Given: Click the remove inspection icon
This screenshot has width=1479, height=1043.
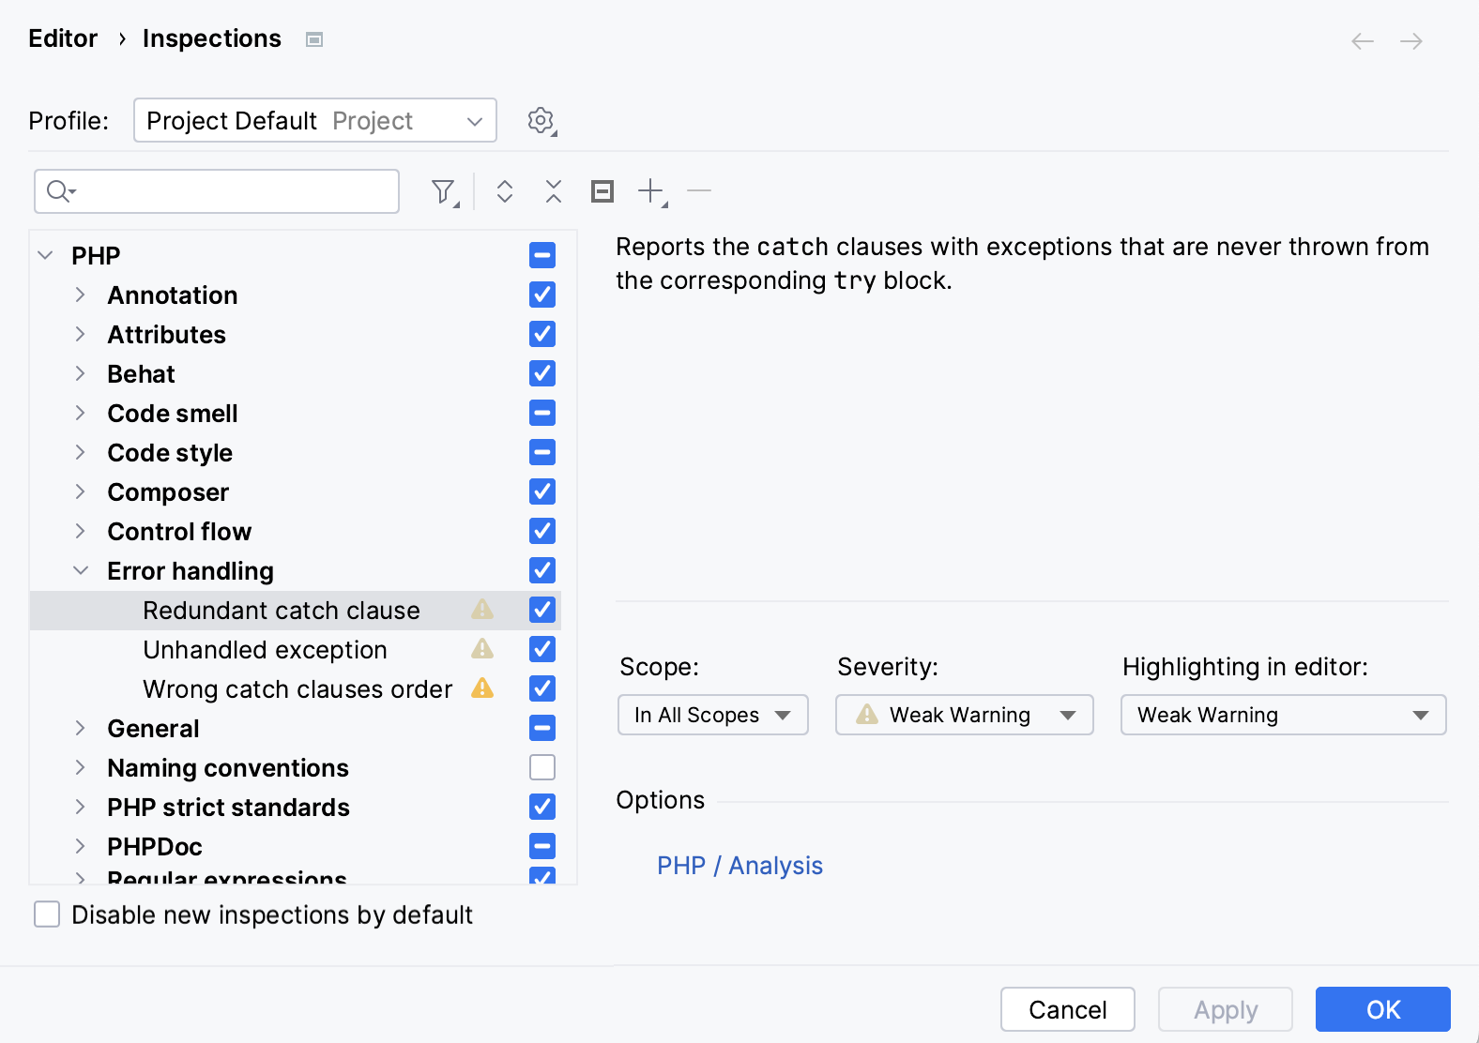Looking at the screenshot, I should click(698, 190).
